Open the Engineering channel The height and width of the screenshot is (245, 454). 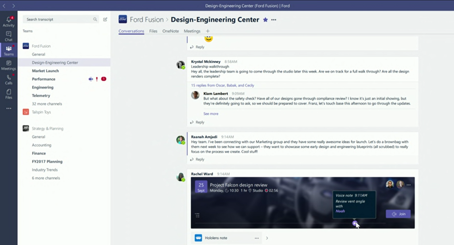pyautogui.click(x=43, y=87)
